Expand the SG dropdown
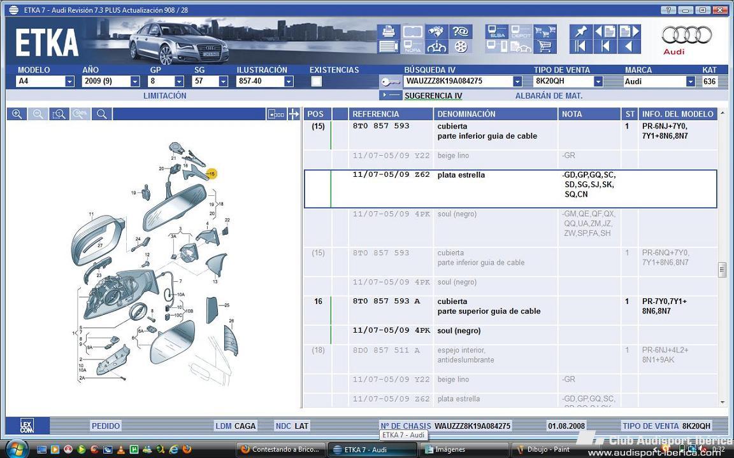This screenshot has height=458, width=734. tap(223, 81)
